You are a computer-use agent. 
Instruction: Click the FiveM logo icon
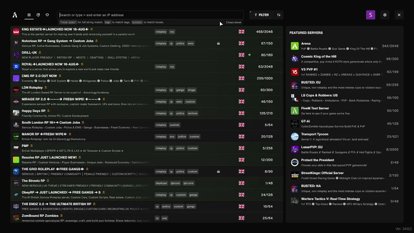(15, 15)
